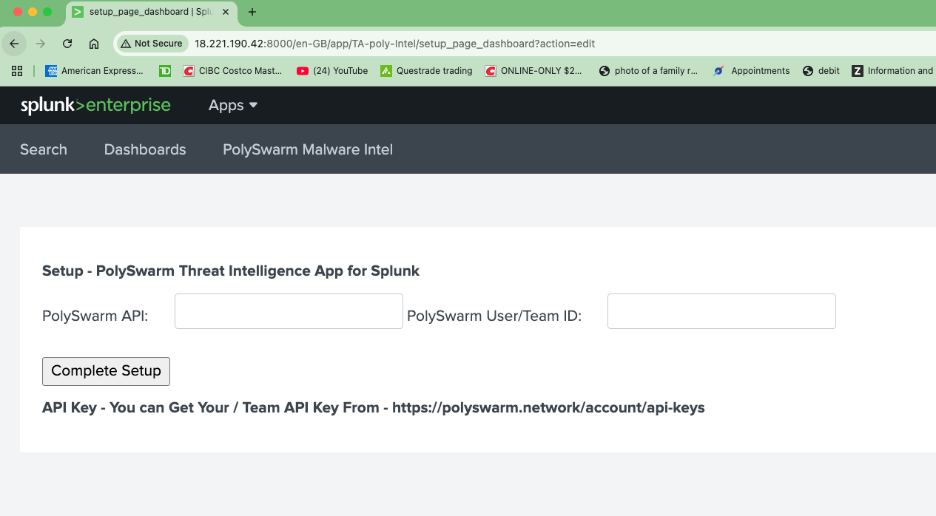Click the Not Secure warning badge
936x516 pixels.
coord(152,44)
